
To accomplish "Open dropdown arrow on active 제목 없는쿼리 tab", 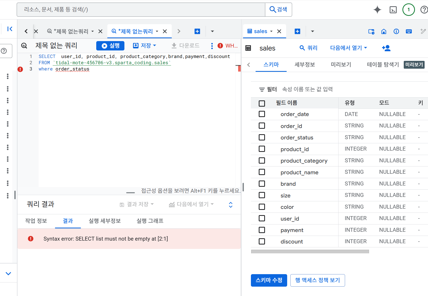I will click(x=157, y=31).
